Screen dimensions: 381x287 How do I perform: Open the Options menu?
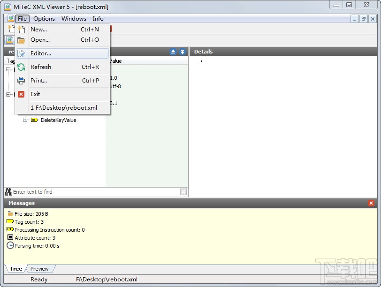[x=44, y=19]
